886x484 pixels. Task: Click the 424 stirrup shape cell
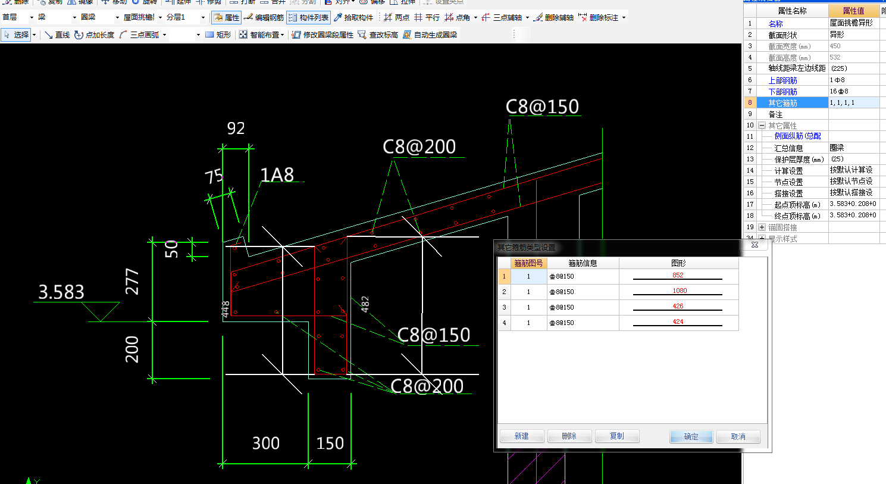point(678,323)
